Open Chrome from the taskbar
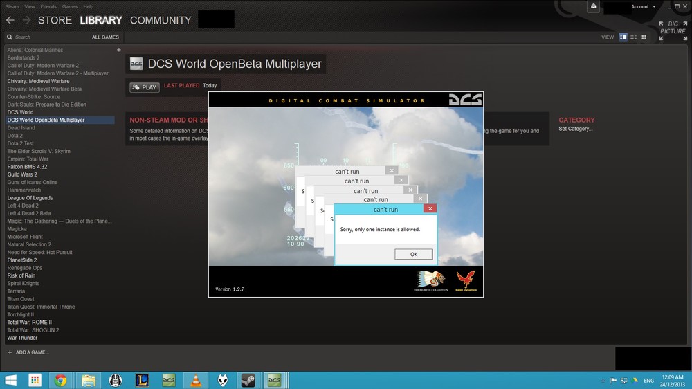692x389 pixels. pyautogui.click(x=60, y=380)
